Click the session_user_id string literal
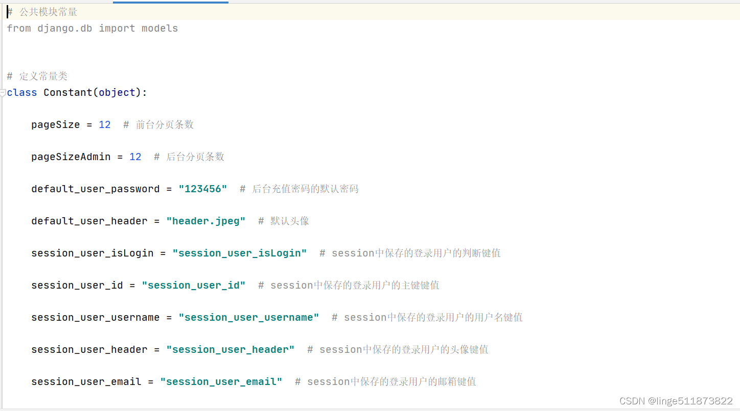The image size is (740, 411). 194,285
